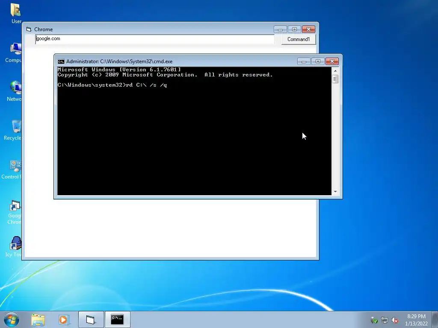Click the Show Desktop strip on the taskbar

tap(435, 319)
